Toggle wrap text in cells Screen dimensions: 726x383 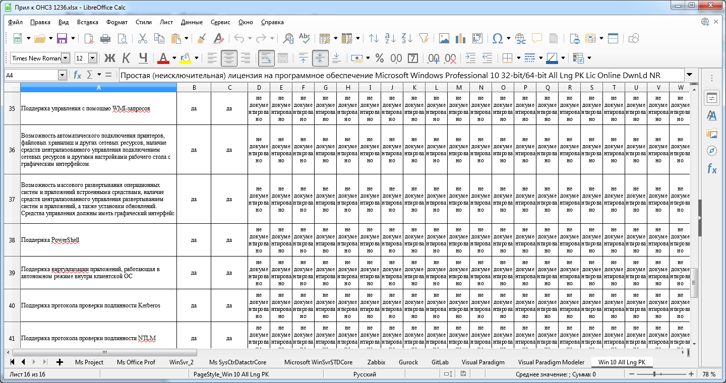pyautogui.click(x=266, y=58)
